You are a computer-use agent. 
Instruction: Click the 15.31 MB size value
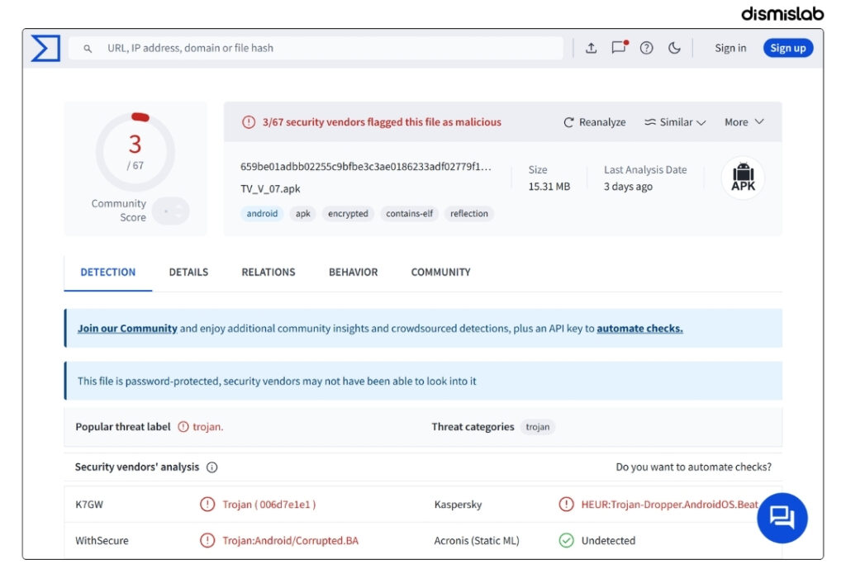(549, 187)
